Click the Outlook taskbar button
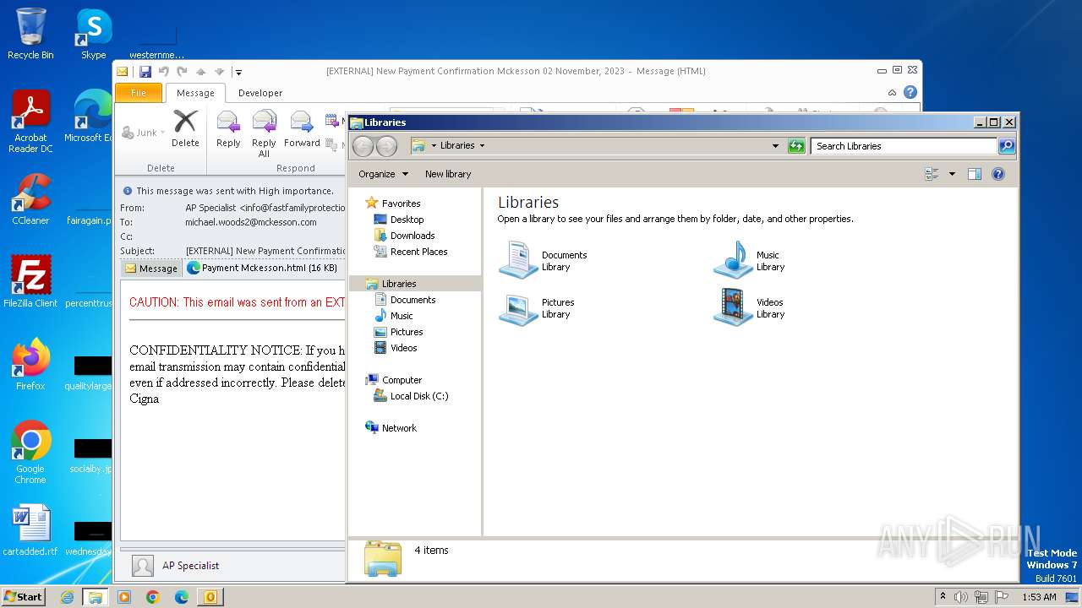The width and height of the screenshot is (1082, 608). tap(210, 597)
